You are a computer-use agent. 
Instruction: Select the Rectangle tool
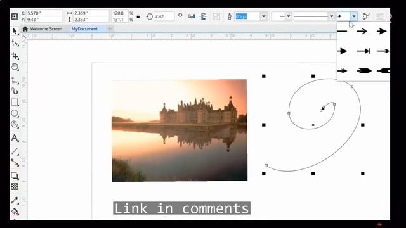[15, 102]
